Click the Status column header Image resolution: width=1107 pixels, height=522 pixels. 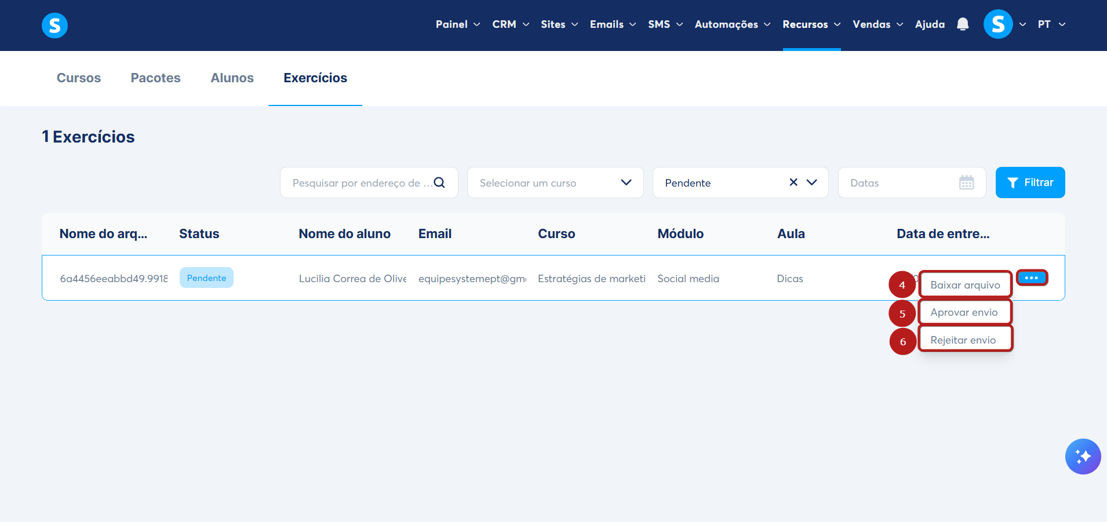click(199, 233)
